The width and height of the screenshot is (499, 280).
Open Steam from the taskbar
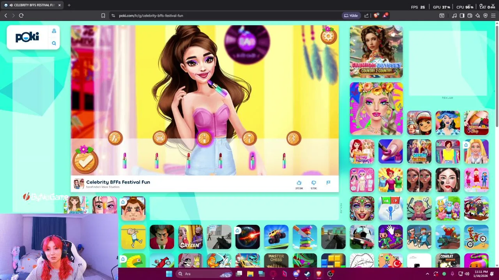pos(307,274)
